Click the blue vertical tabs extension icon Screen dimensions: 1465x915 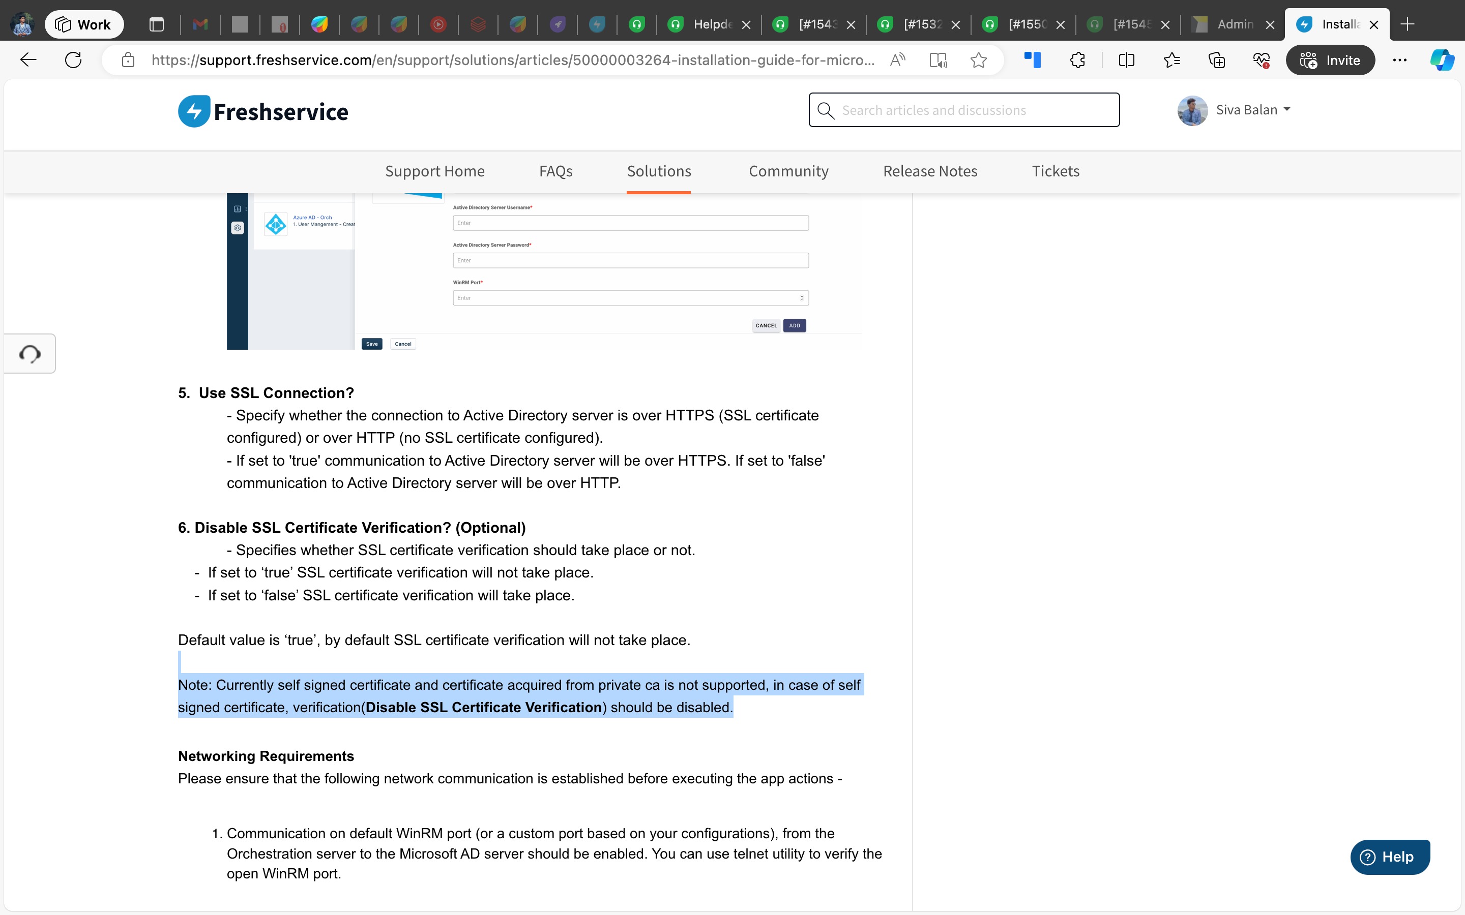[x=1032, y=60]
